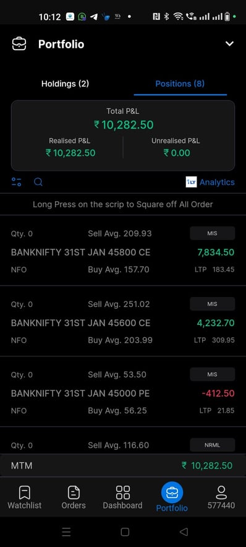Switch to the Holdings (2) tab

(65, 84)
